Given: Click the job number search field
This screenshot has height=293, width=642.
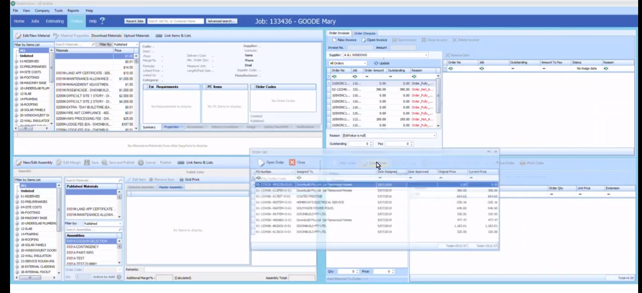Looking at the screenshot, I should click(x=175, y=21).
